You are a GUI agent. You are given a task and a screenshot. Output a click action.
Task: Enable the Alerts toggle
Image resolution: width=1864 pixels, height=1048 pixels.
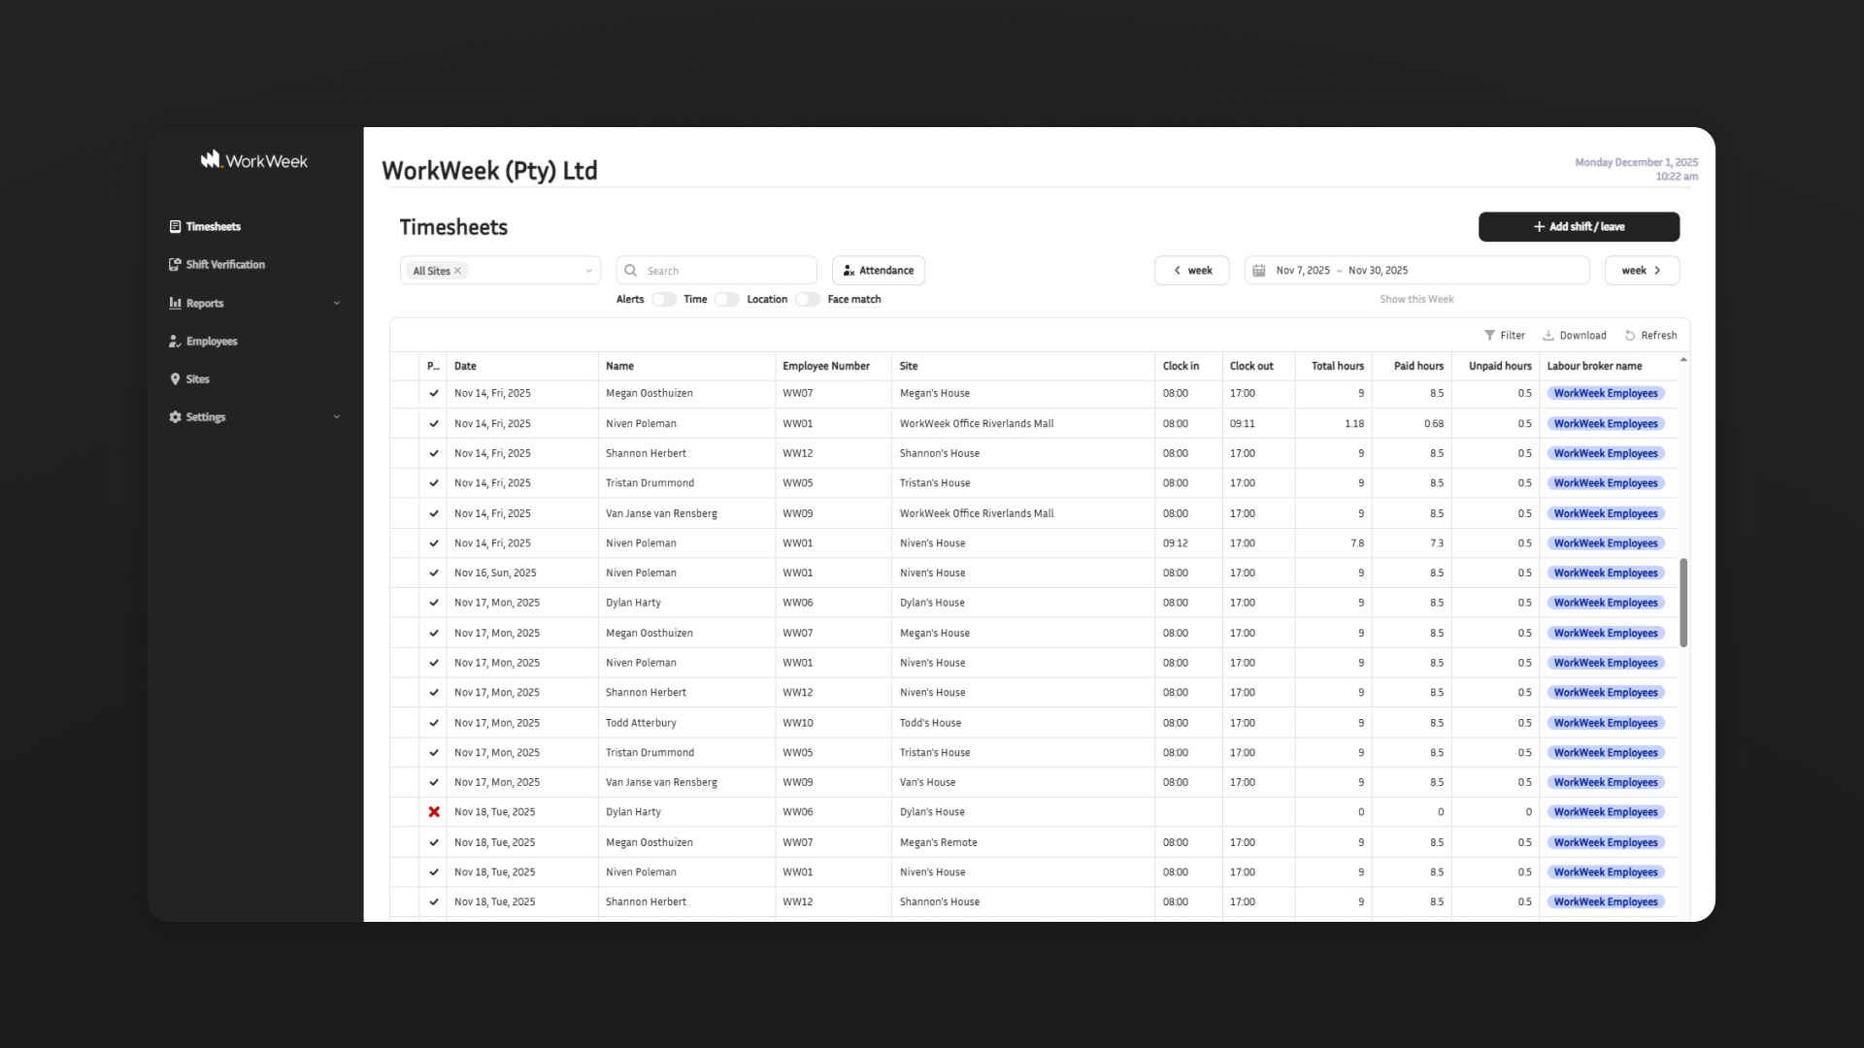click(x=664, y=300)
